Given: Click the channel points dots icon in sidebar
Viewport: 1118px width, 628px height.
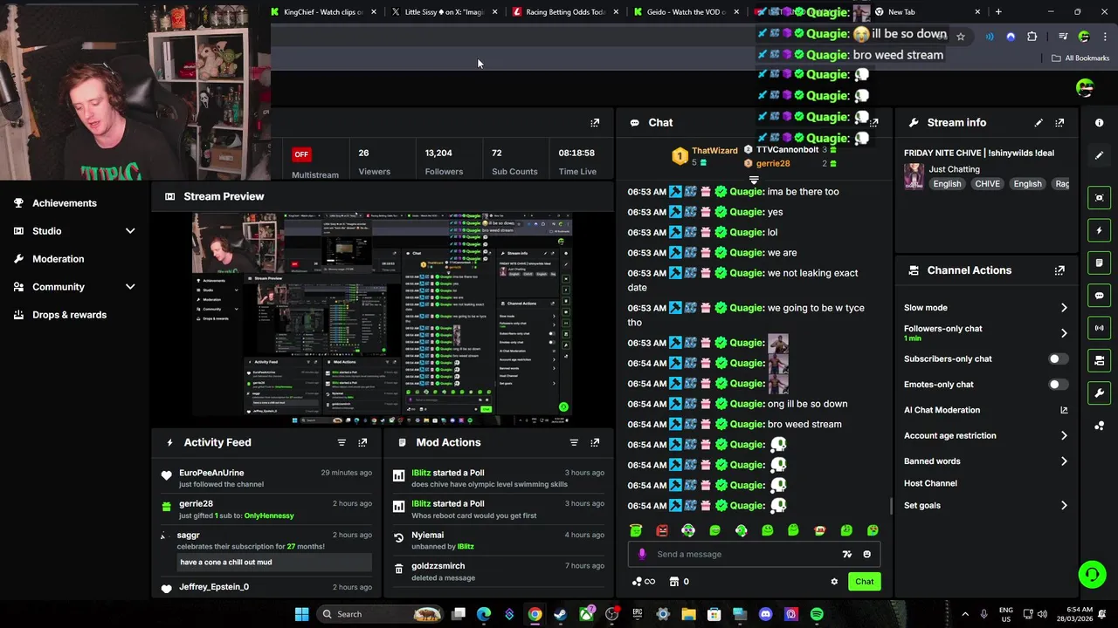Looking at the screenshot, I should tap(1100, 426).
